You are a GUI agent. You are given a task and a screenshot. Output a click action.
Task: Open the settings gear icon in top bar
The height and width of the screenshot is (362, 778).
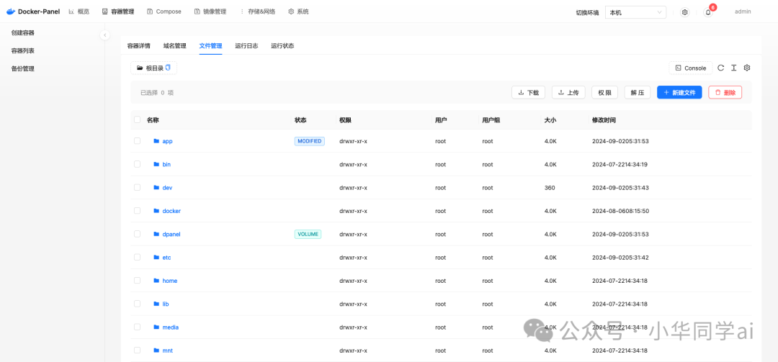[685, 12]
